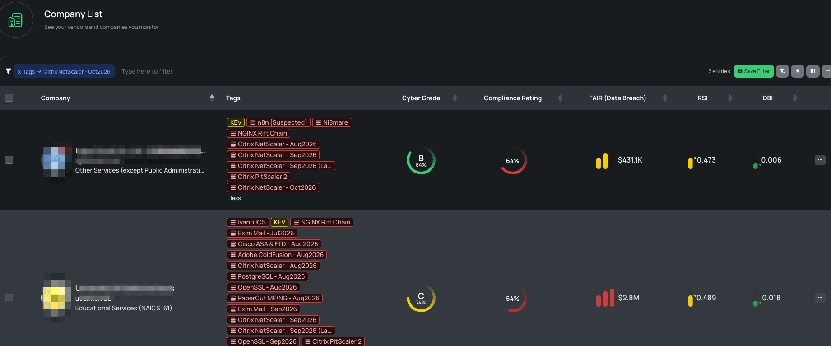Toggle the select-all checkbox in header
Viewport: 831px width, 346px height.
(x=9, y=98)
